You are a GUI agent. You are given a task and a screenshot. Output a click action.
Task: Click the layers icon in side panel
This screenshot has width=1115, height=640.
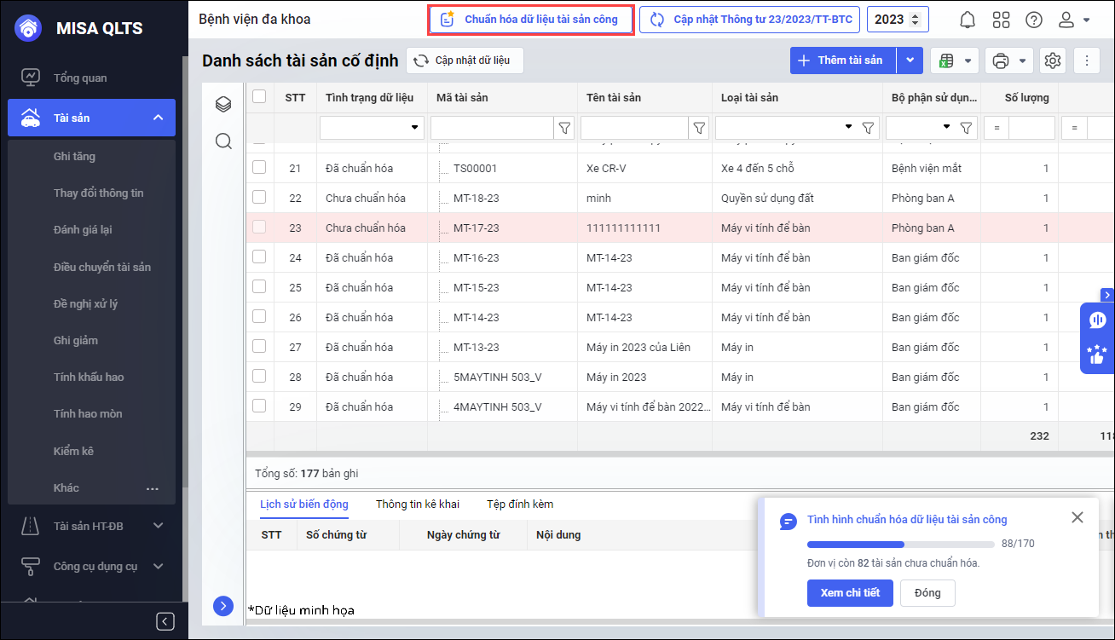[x=223, y=104]
